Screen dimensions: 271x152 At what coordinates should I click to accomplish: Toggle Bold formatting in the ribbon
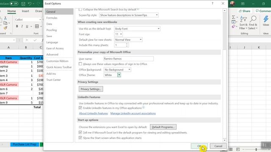point(17,26)
